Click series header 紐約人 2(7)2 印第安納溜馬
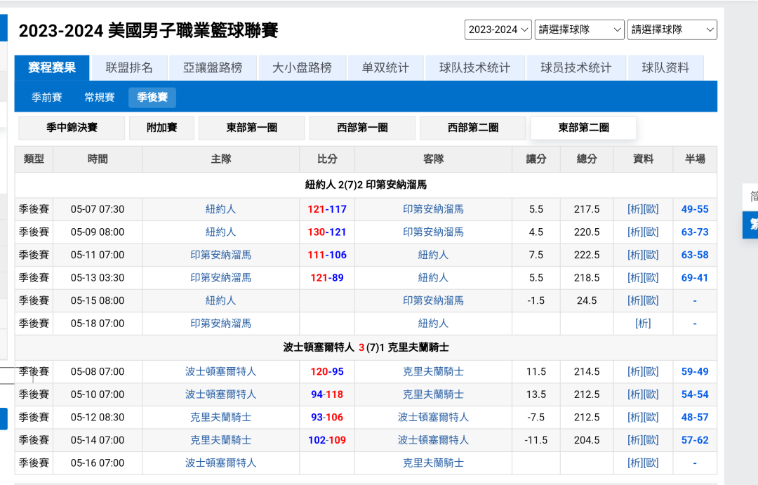The height and width of the screenshot is (485, 758). (x=366, y=185)
